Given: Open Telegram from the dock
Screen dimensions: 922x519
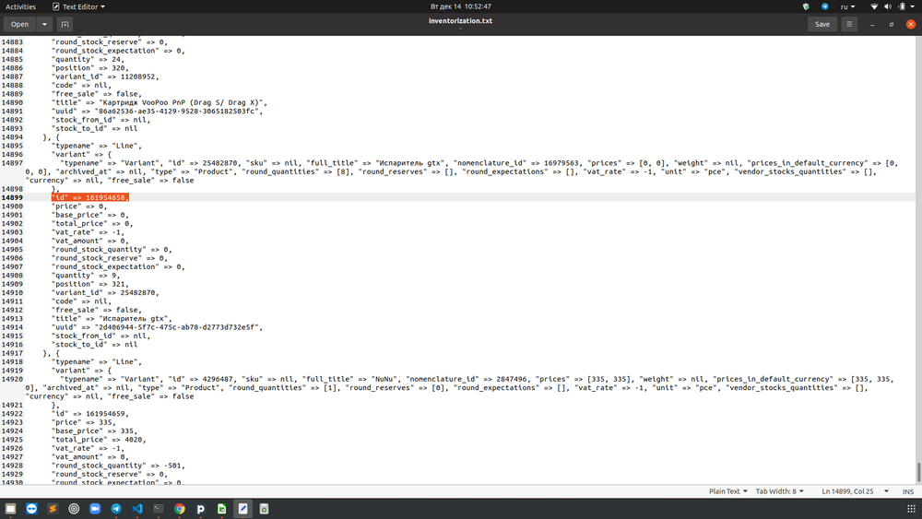Looking at the screenshot, I should pos(116,509).
